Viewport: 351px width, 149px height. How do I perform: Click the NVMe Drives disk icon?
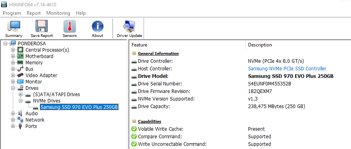[28, 101]
